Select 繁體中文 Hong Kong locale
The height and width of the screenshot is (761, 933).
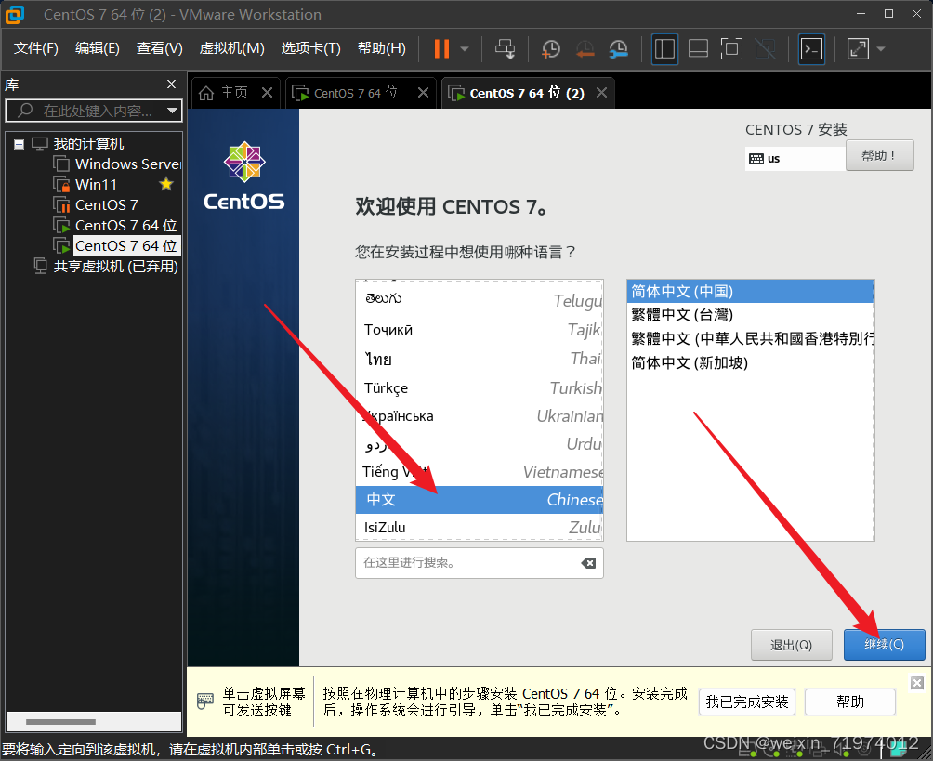click(x=750, y=338)
